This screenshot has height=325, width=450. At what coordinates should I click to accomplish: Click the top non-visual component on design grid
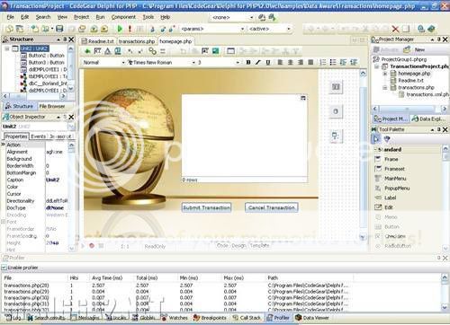pos(336,87)
